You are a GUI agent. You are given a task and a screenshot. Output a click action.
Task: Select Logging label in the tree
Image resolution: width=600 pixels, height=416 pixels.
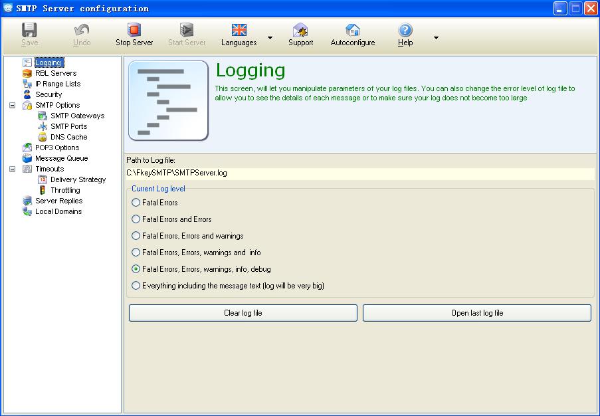pos(49,62)
